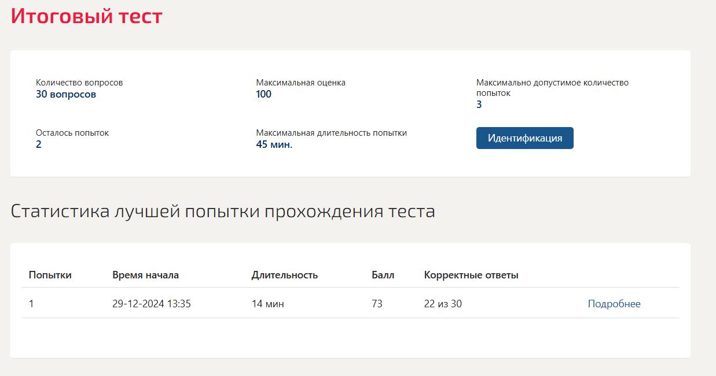Click the 22 из 30 correct answers value
The width and height of the screenshot is (716, 376).
coord(443,303)
